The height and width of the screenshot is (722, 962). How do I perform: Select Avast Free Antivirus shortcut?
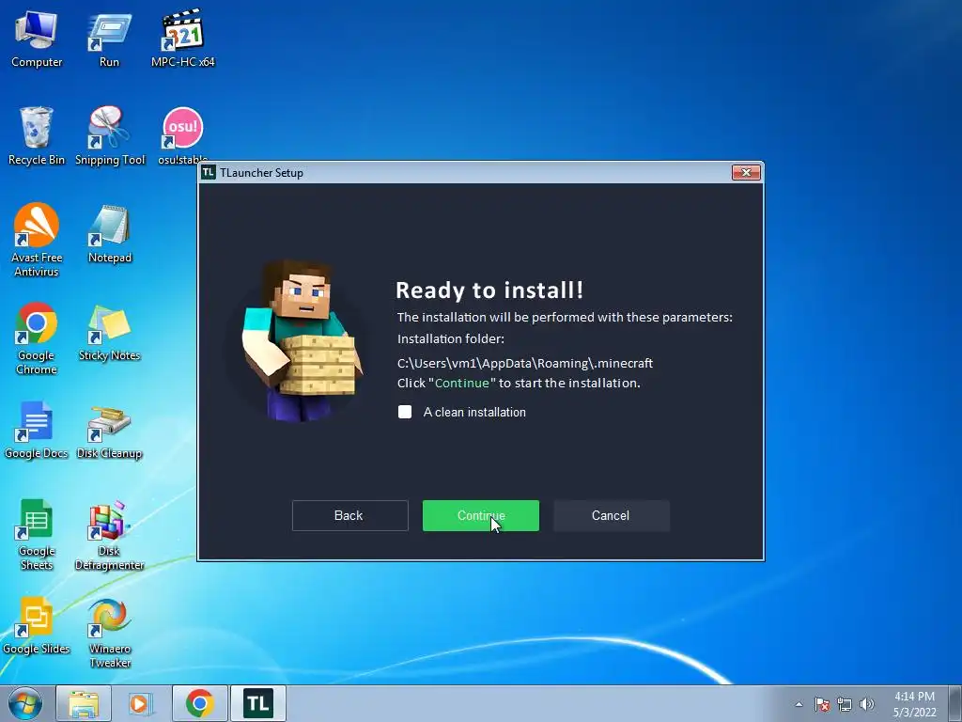pyautogui.click(x=37, y=240)
